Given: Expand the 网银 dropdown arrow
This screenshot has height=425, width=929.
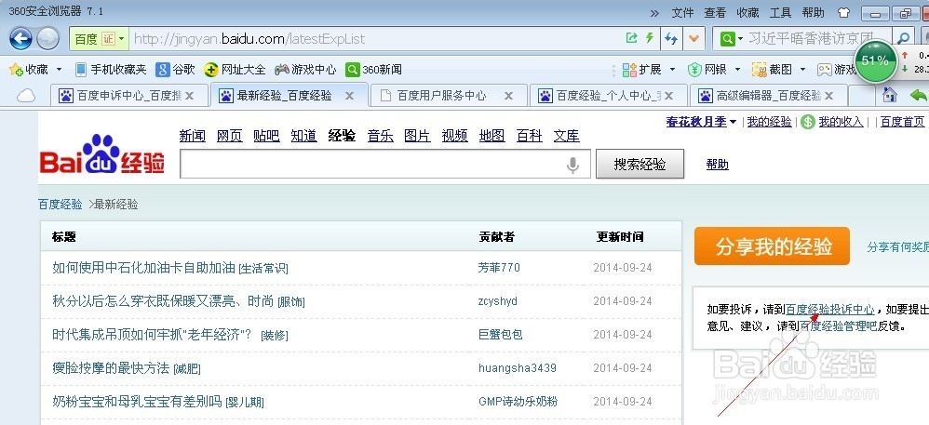Looking at the screenshot, I should tap(737, 70).
